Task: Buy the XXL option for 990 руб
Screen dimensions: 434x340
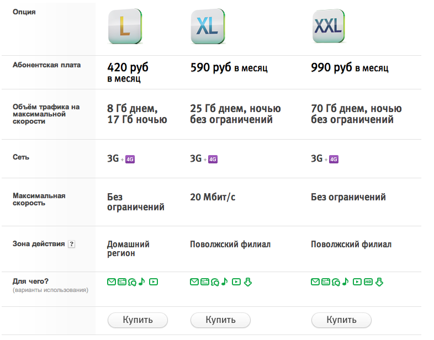Action: pos(341,320)
